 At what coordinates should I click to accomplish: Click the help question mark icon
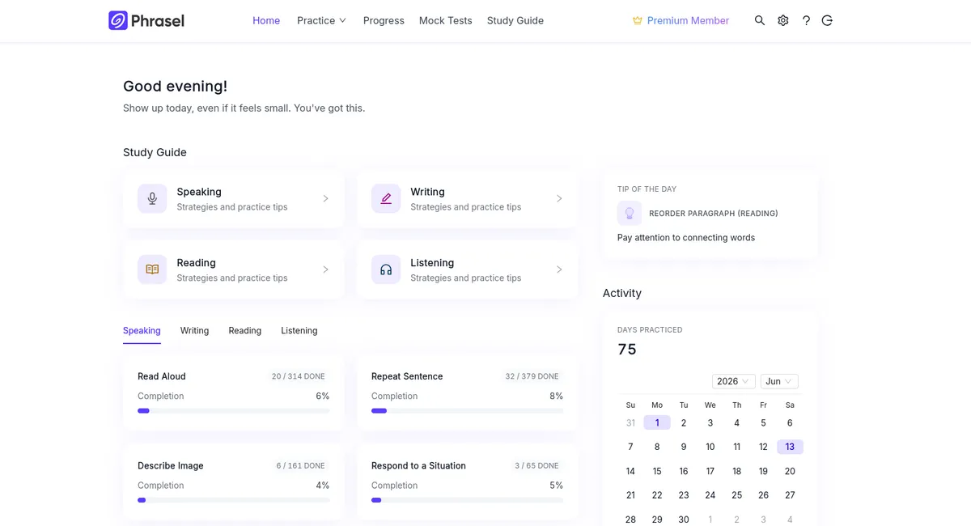[x=806, y=20]
